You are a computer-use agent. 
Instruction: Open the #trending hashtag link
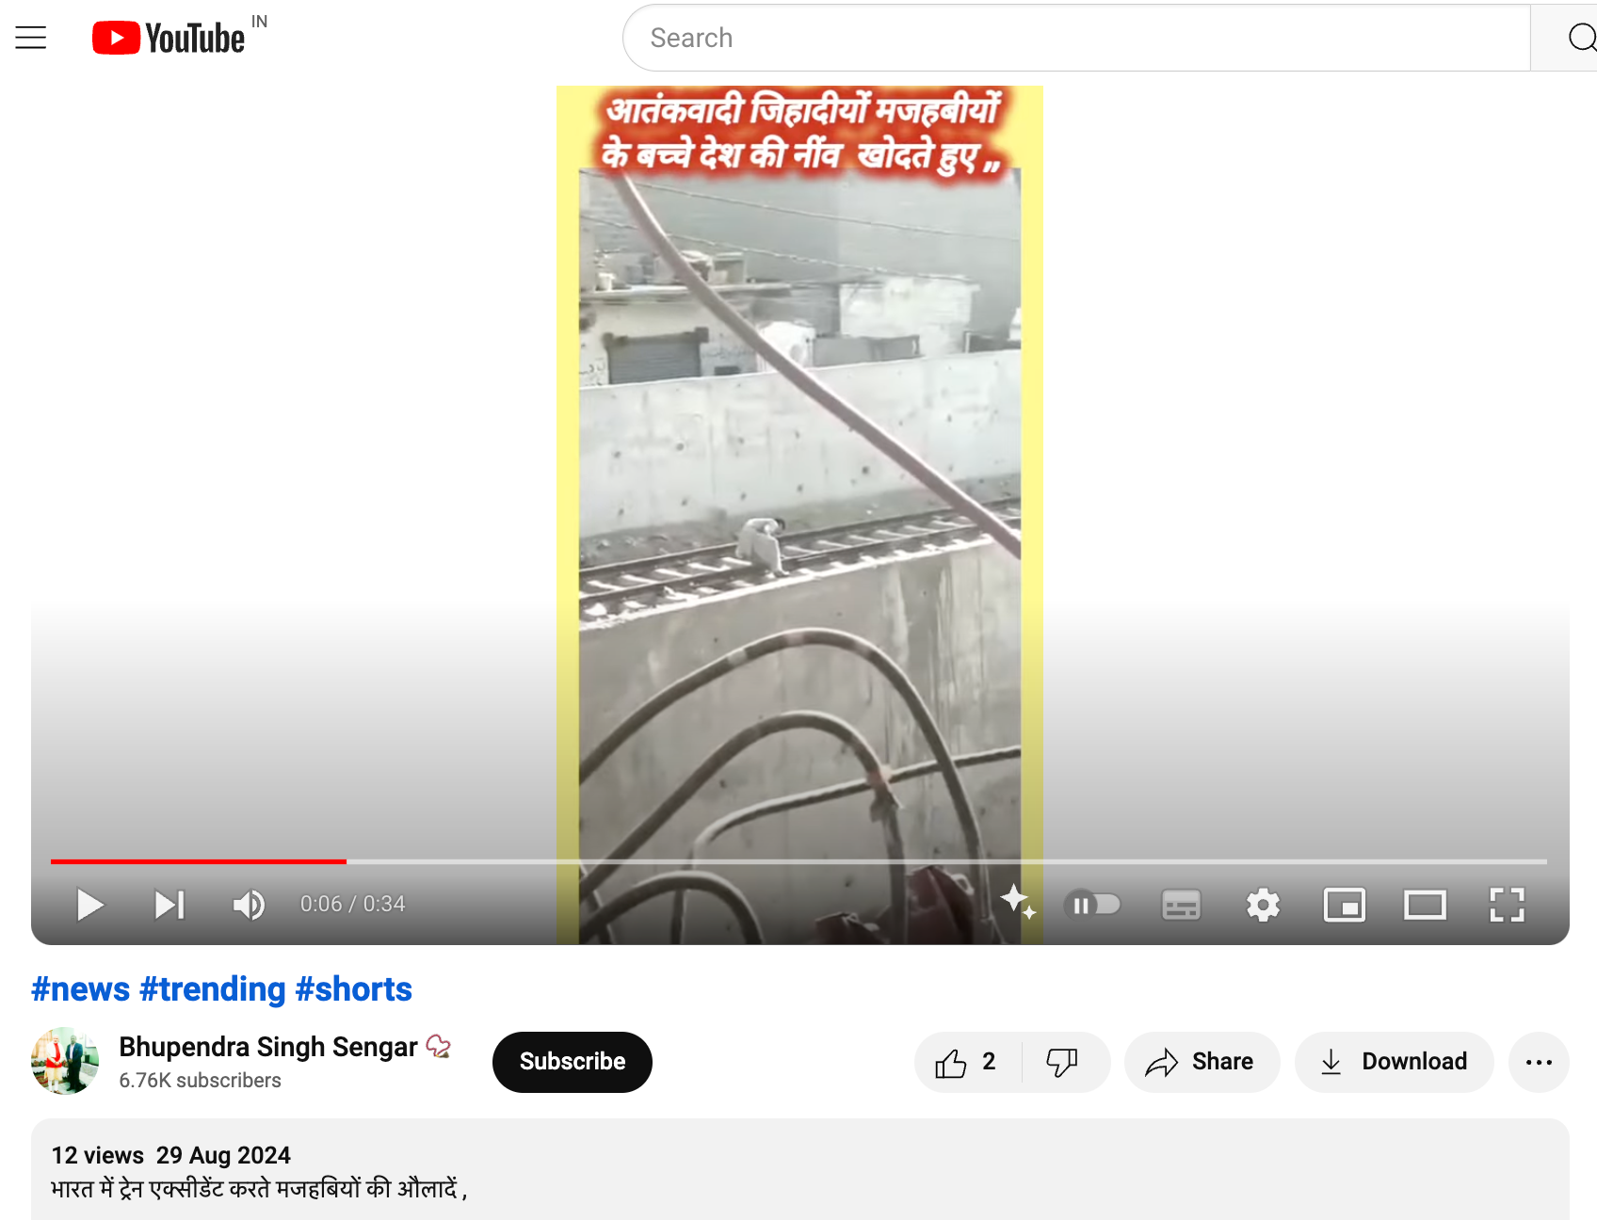pyautogui.click(x=212, y=989)
